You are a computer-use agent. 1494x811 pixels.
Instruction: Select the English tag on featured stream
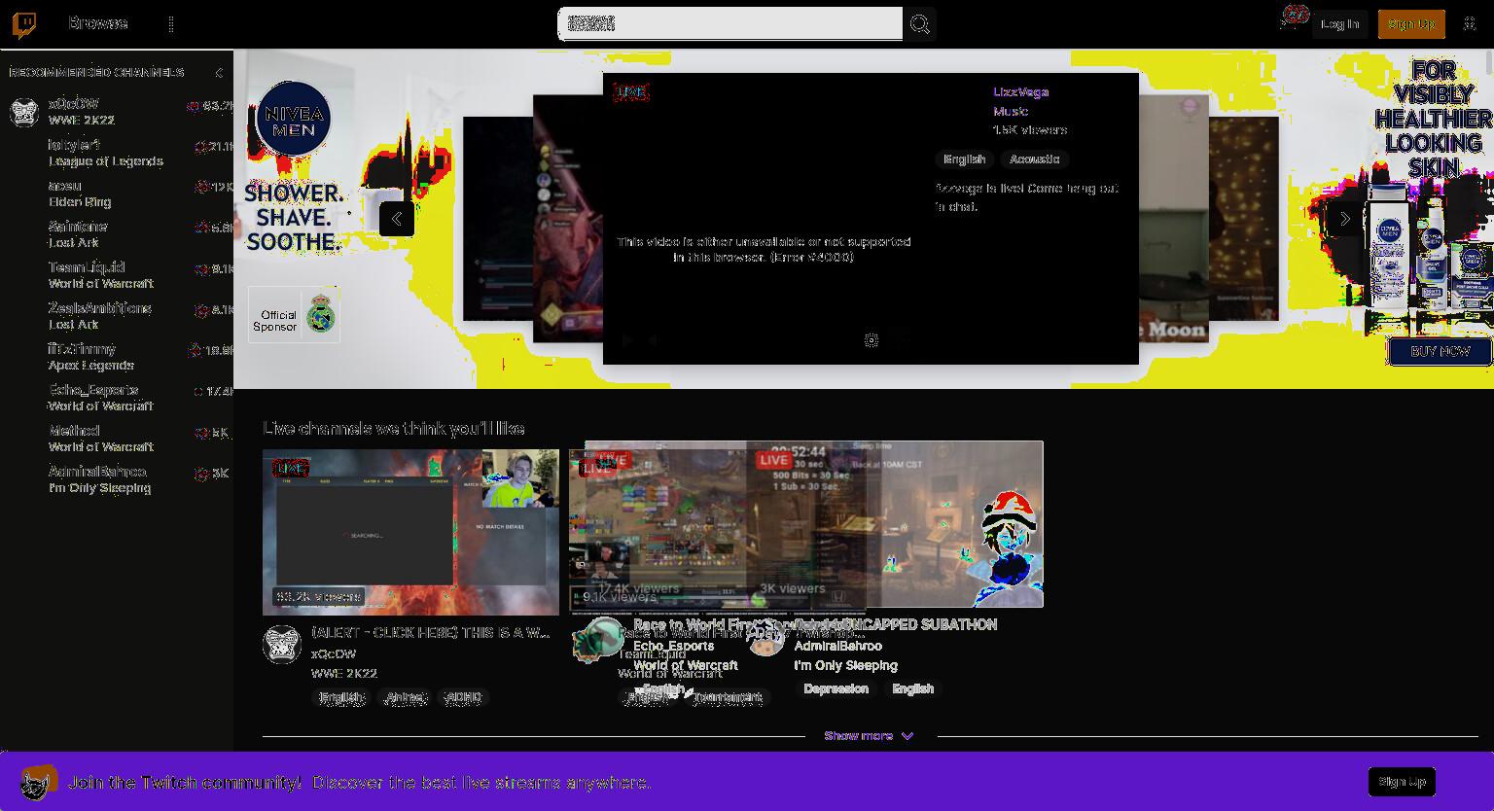tap(965, 159)
